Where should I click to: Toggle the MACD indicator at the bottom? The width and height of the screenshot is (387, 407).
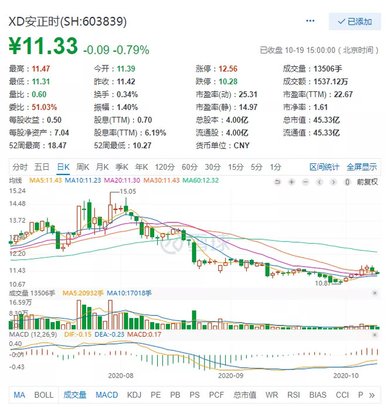(107, 395)
